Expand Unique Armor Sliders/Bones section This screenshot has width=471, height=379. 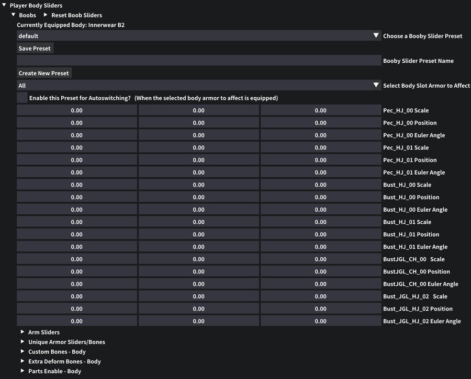pos(23,342)
